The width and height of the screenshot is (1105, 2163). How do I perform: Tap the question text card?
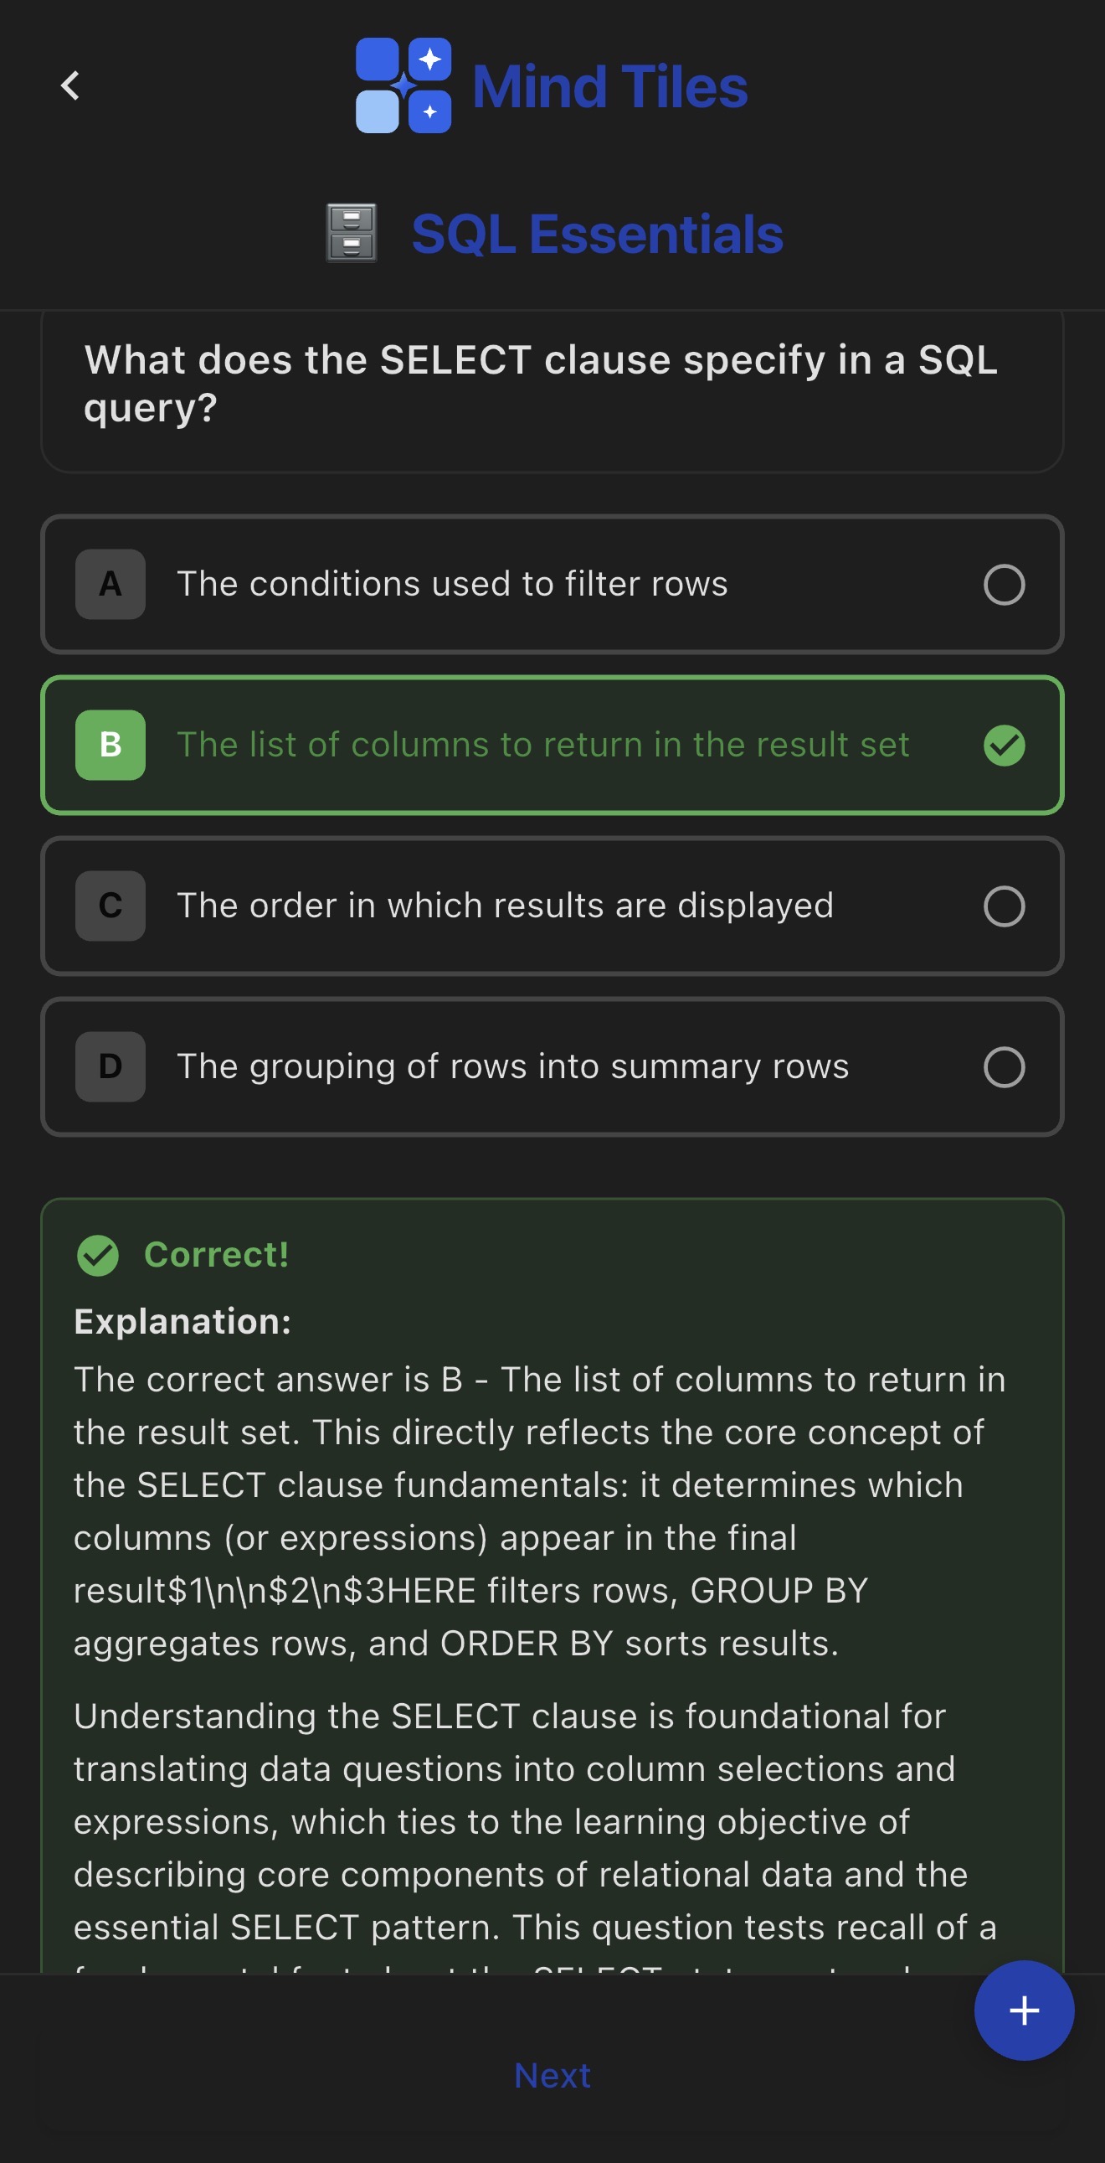552,386
